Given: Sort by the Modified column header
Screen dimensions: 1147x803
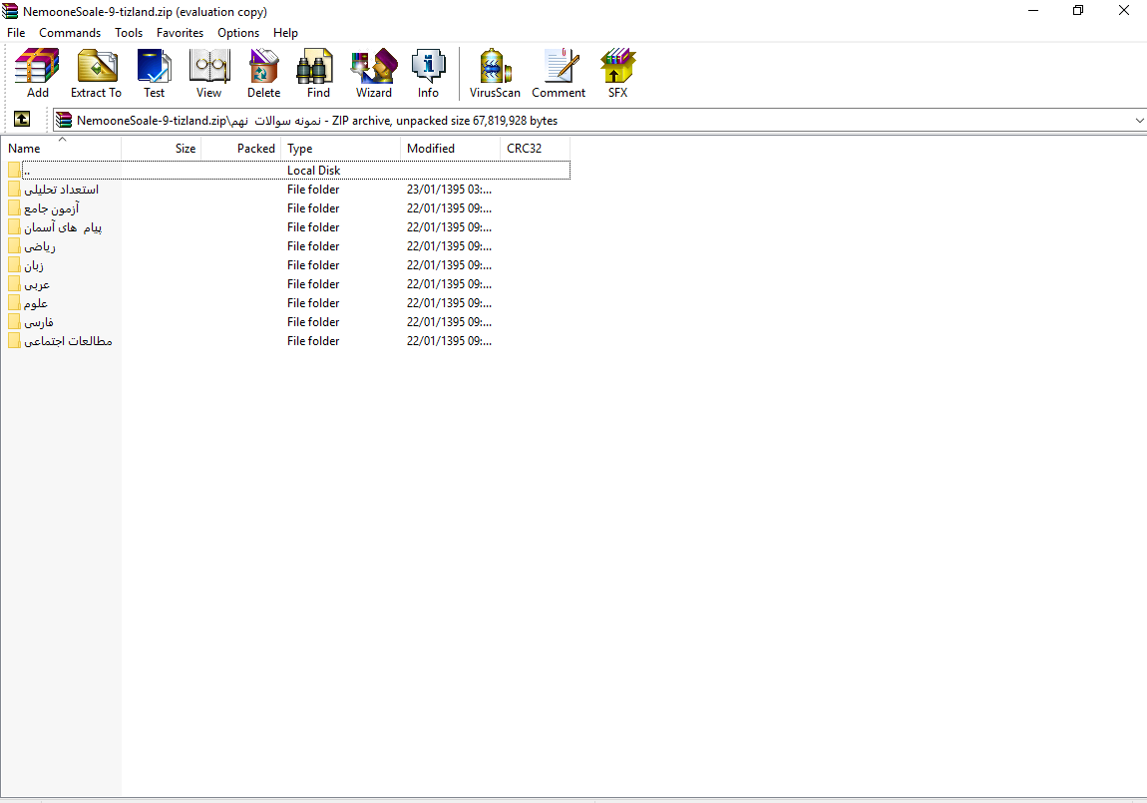Looking at the screenshot, I should 451,148.
